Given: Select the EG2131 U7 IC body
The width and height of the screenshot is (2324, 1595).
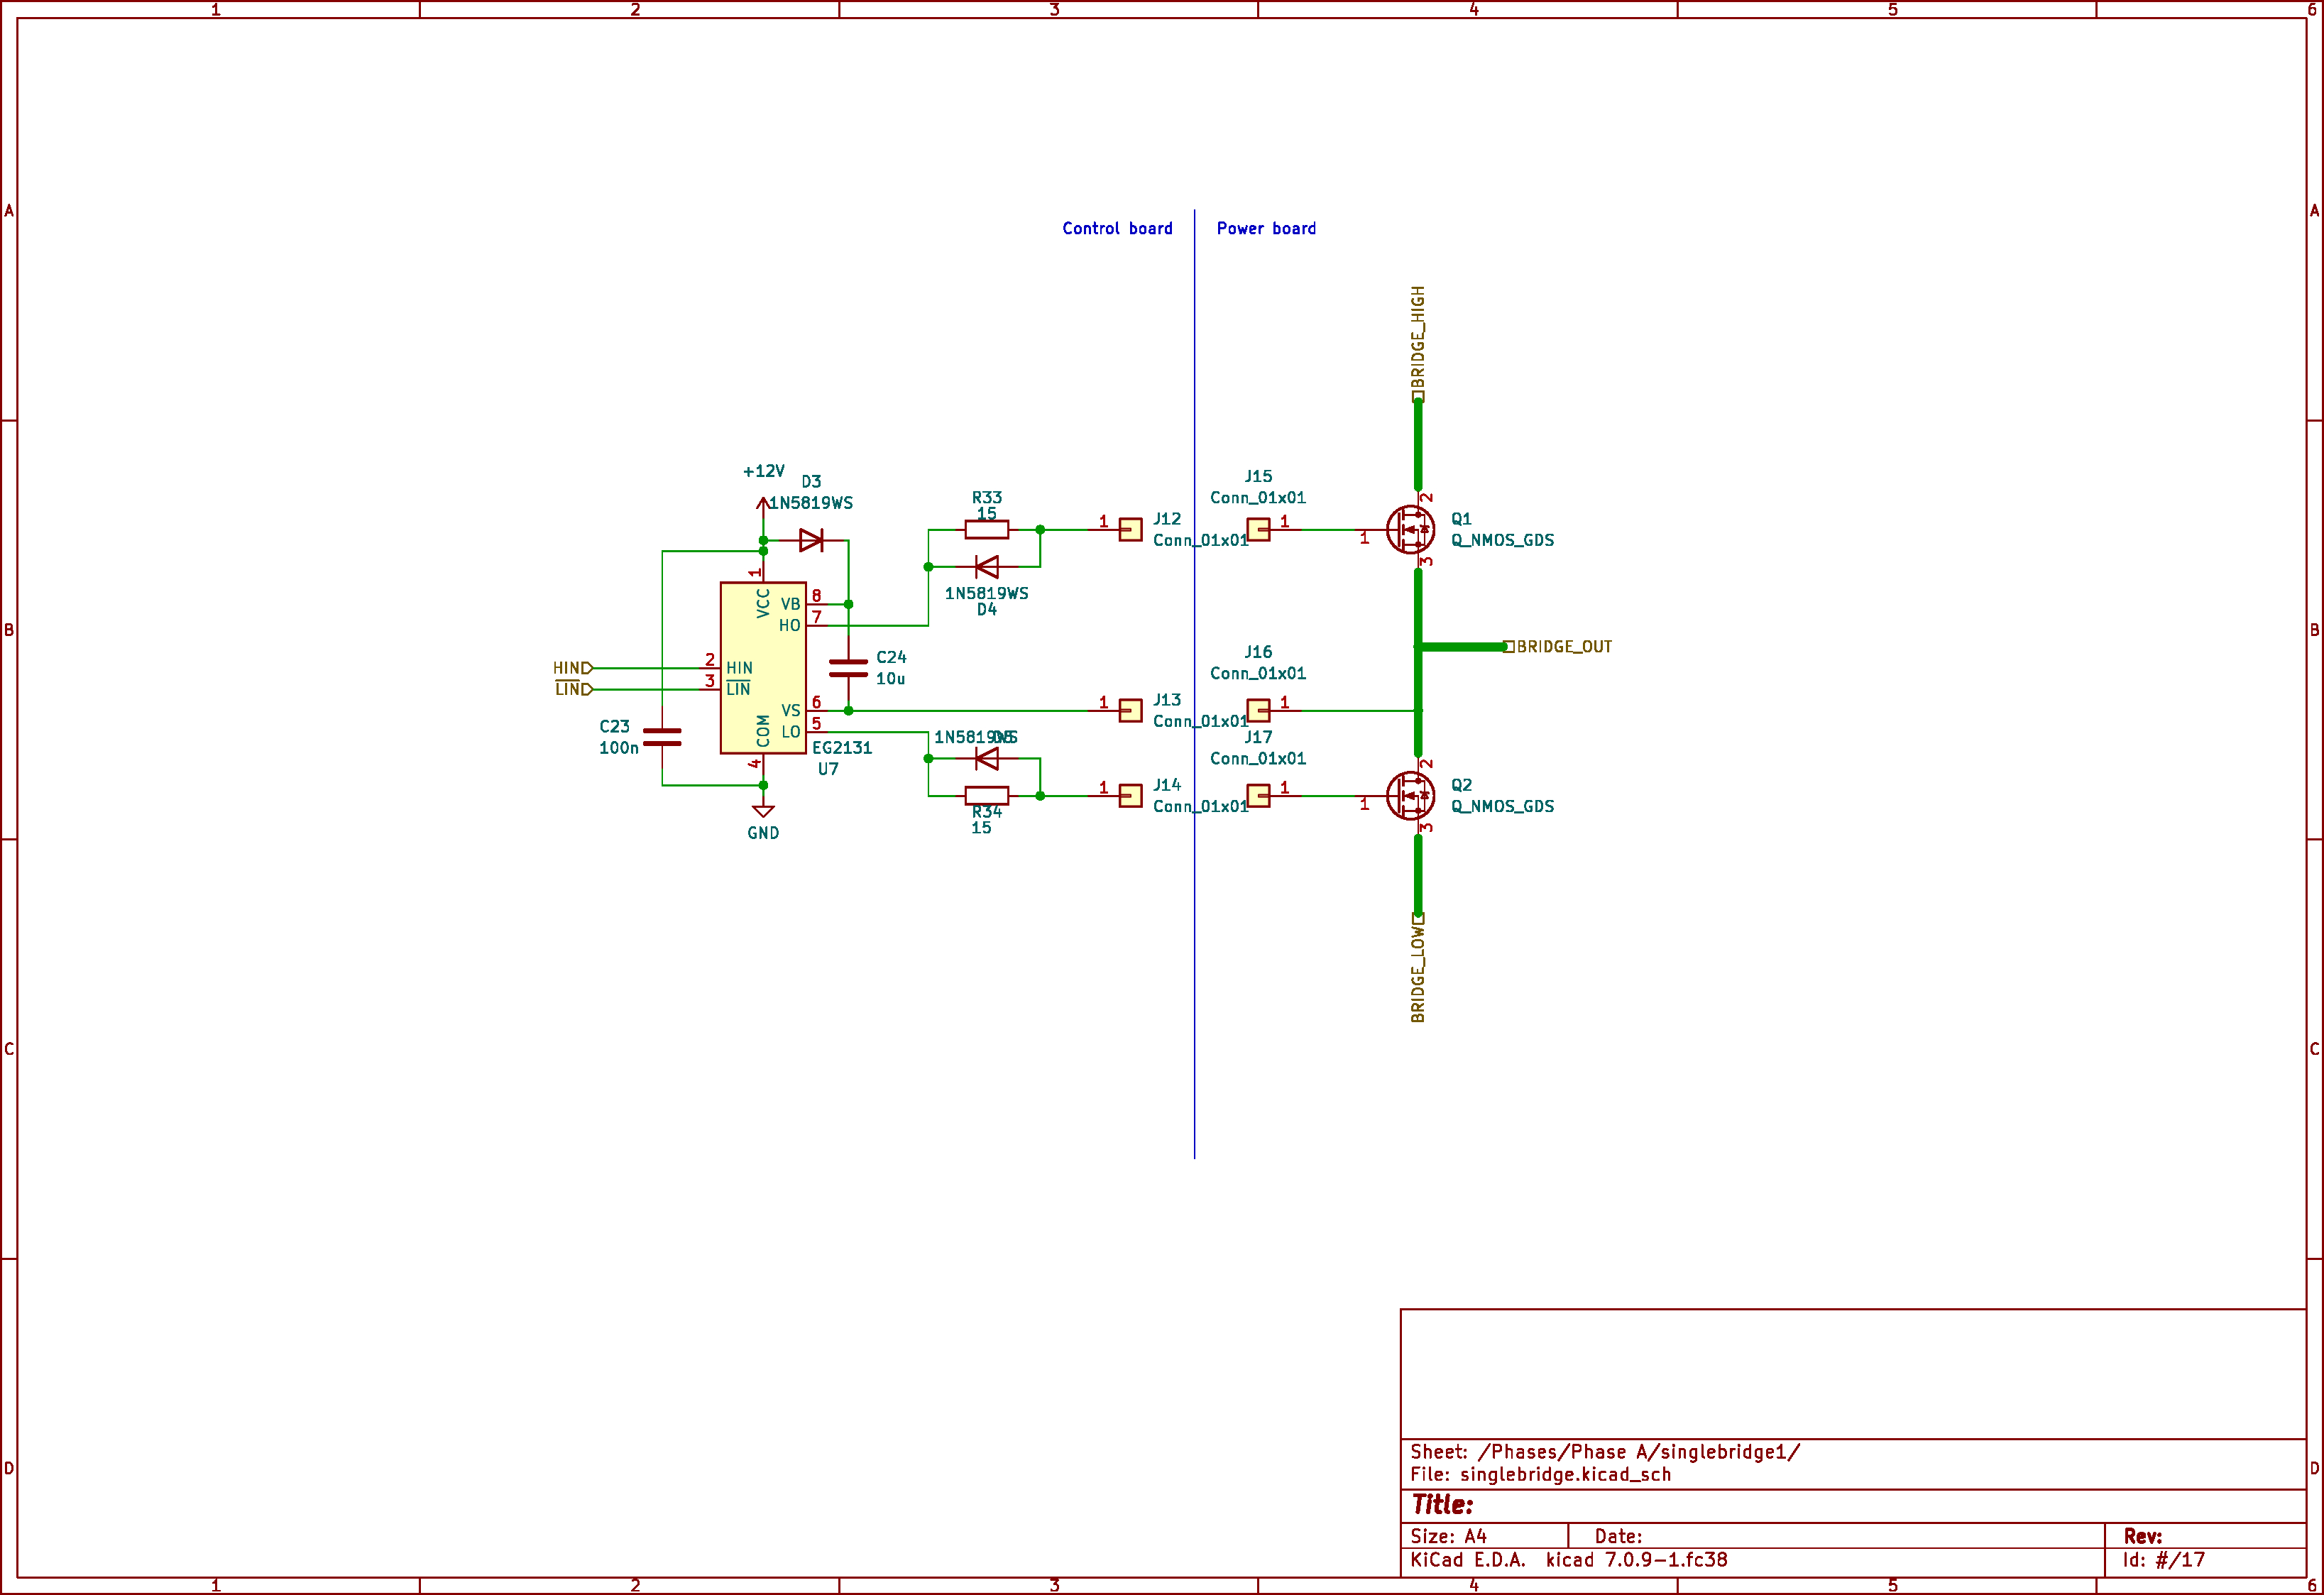Looking at the screenshot, I should pos(762,668).
